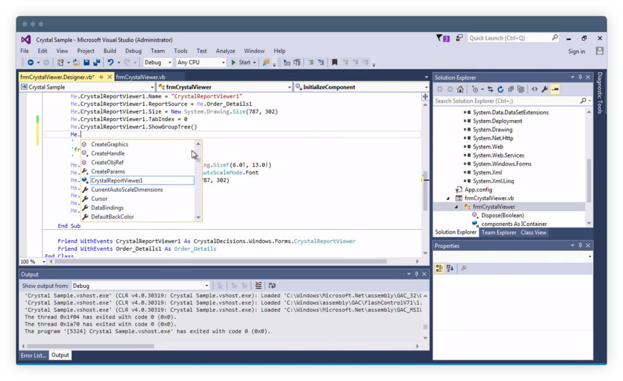Screen dimensions: 623x381
Task: Click the Solution Explorer Refresh icon
Action: [501, 90]
